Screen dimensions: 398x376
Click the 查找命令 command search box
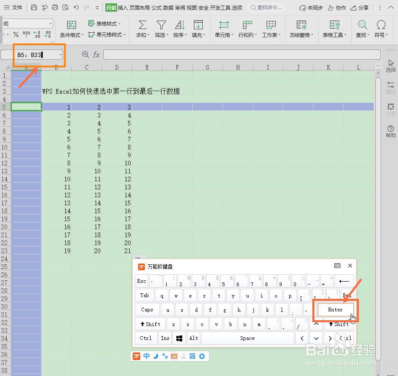(266, 7)
